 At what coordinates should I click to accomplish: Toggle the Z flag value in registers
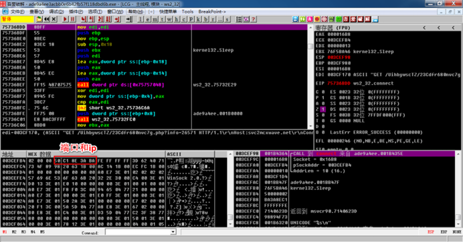pyautogui.click(x=323, y=109)
